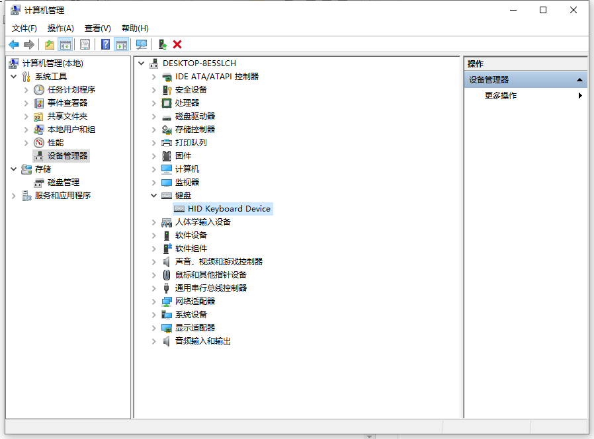Image resolution: width=594 pixels, height=439 pixels.
Task: Click the red X uninstall device icon
Action: coord(177,44)
